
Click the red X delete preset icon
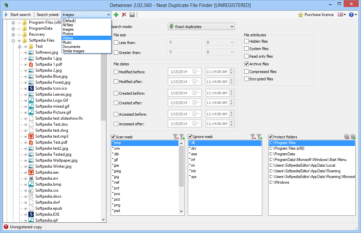pos(124,15)
